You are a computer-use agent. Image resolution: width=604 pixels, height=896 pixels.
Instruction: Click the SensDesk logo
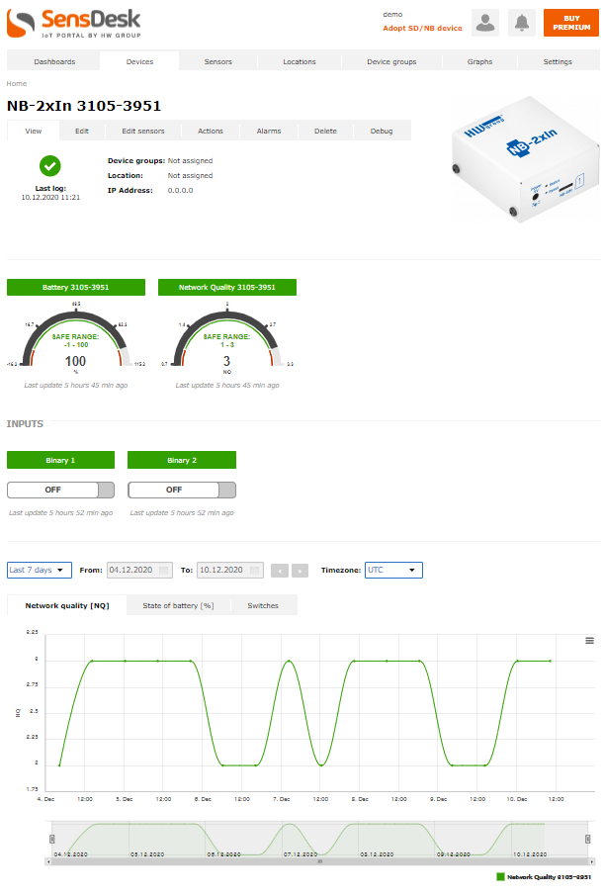pos(74,24)
